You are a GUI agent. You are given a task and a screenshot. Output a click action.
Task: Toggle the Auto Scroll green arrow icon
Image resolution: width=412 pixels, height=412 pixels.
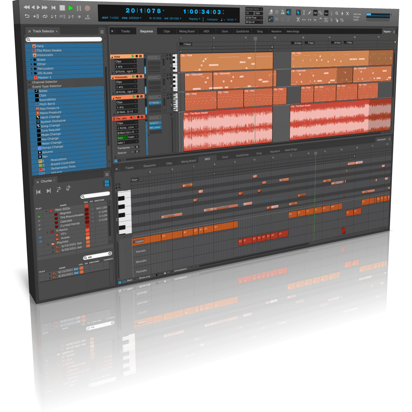(x=271, y=19)
